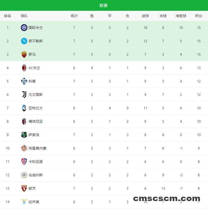Click the Juventus (尤文图斯) logo icon
Screen dimensions: 208x209
click(x=24, y=95)
